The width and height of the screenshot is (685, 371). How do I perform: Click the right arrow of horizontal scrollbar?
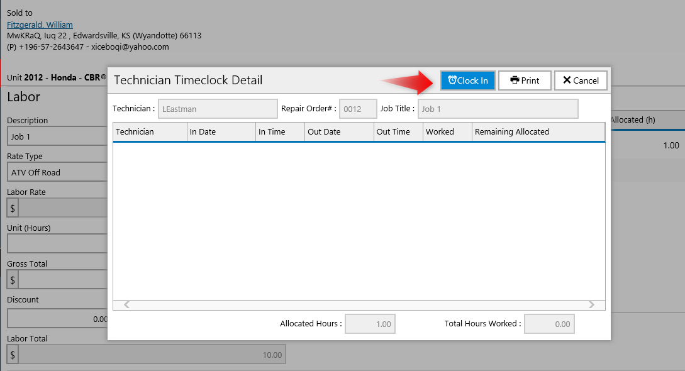[x=591, y=304]
